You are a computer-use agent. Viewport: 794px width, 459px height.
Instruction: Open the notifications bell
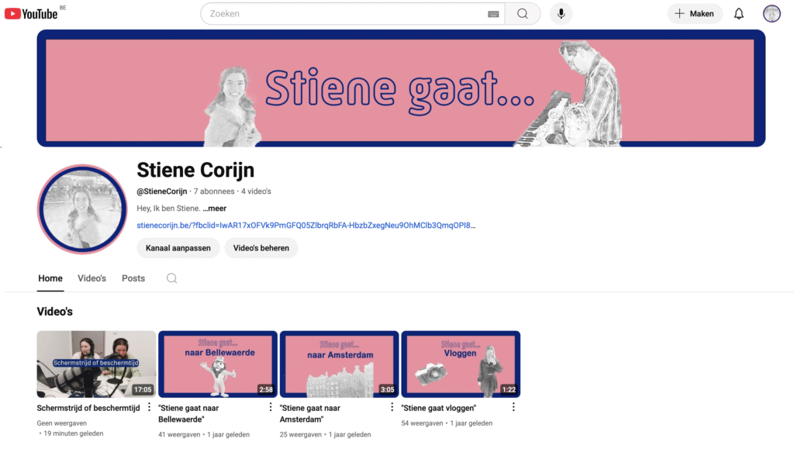pyautogui.click(x=739, y=14)
